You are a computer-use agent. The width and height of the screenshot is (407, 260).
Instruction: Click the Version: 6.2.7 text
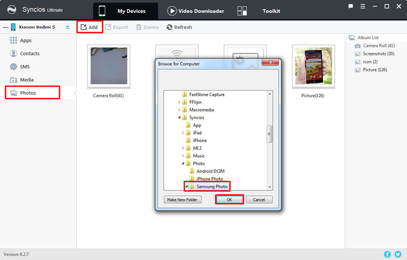point(16,254)
